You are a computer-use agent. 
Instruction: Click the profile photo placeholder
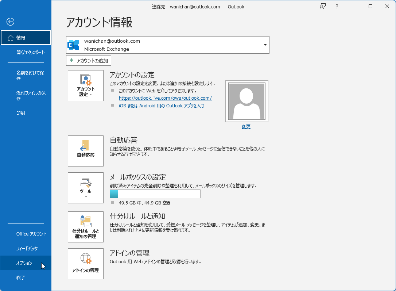coord(247,101)
